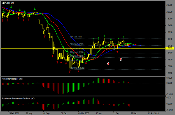Click the 2.0020 price scale value
The width and height of the screenshot is (175, 115).
pyautogui.click(x=169, y=12)
